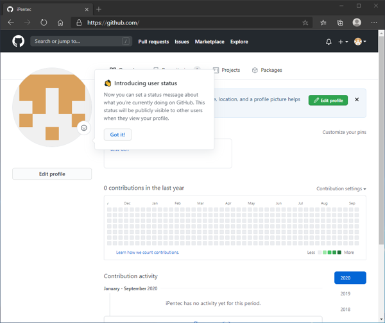The width and height of the screenshot is (385, 323).
Task: Open the notifications bell
Action: click(329, 42)
